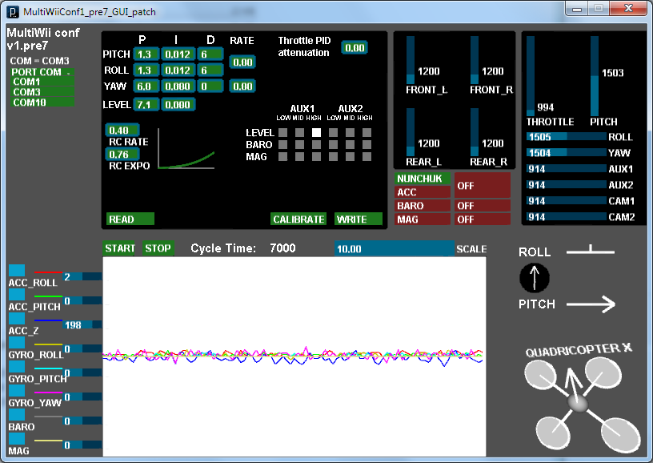
Task: Click the YAW RATE value field
Action: 242,87
